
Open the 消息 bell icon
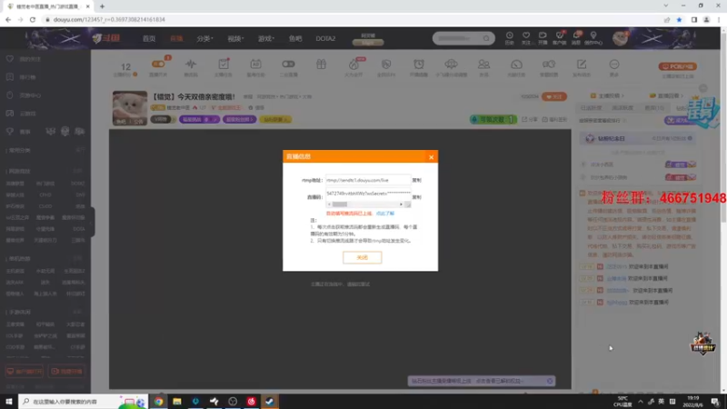coord(576,38)
